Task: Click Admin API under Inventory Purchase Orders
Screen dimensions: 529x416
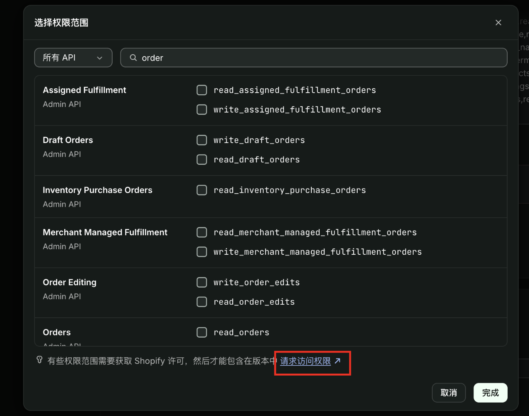Action: (x=62, y=204)
